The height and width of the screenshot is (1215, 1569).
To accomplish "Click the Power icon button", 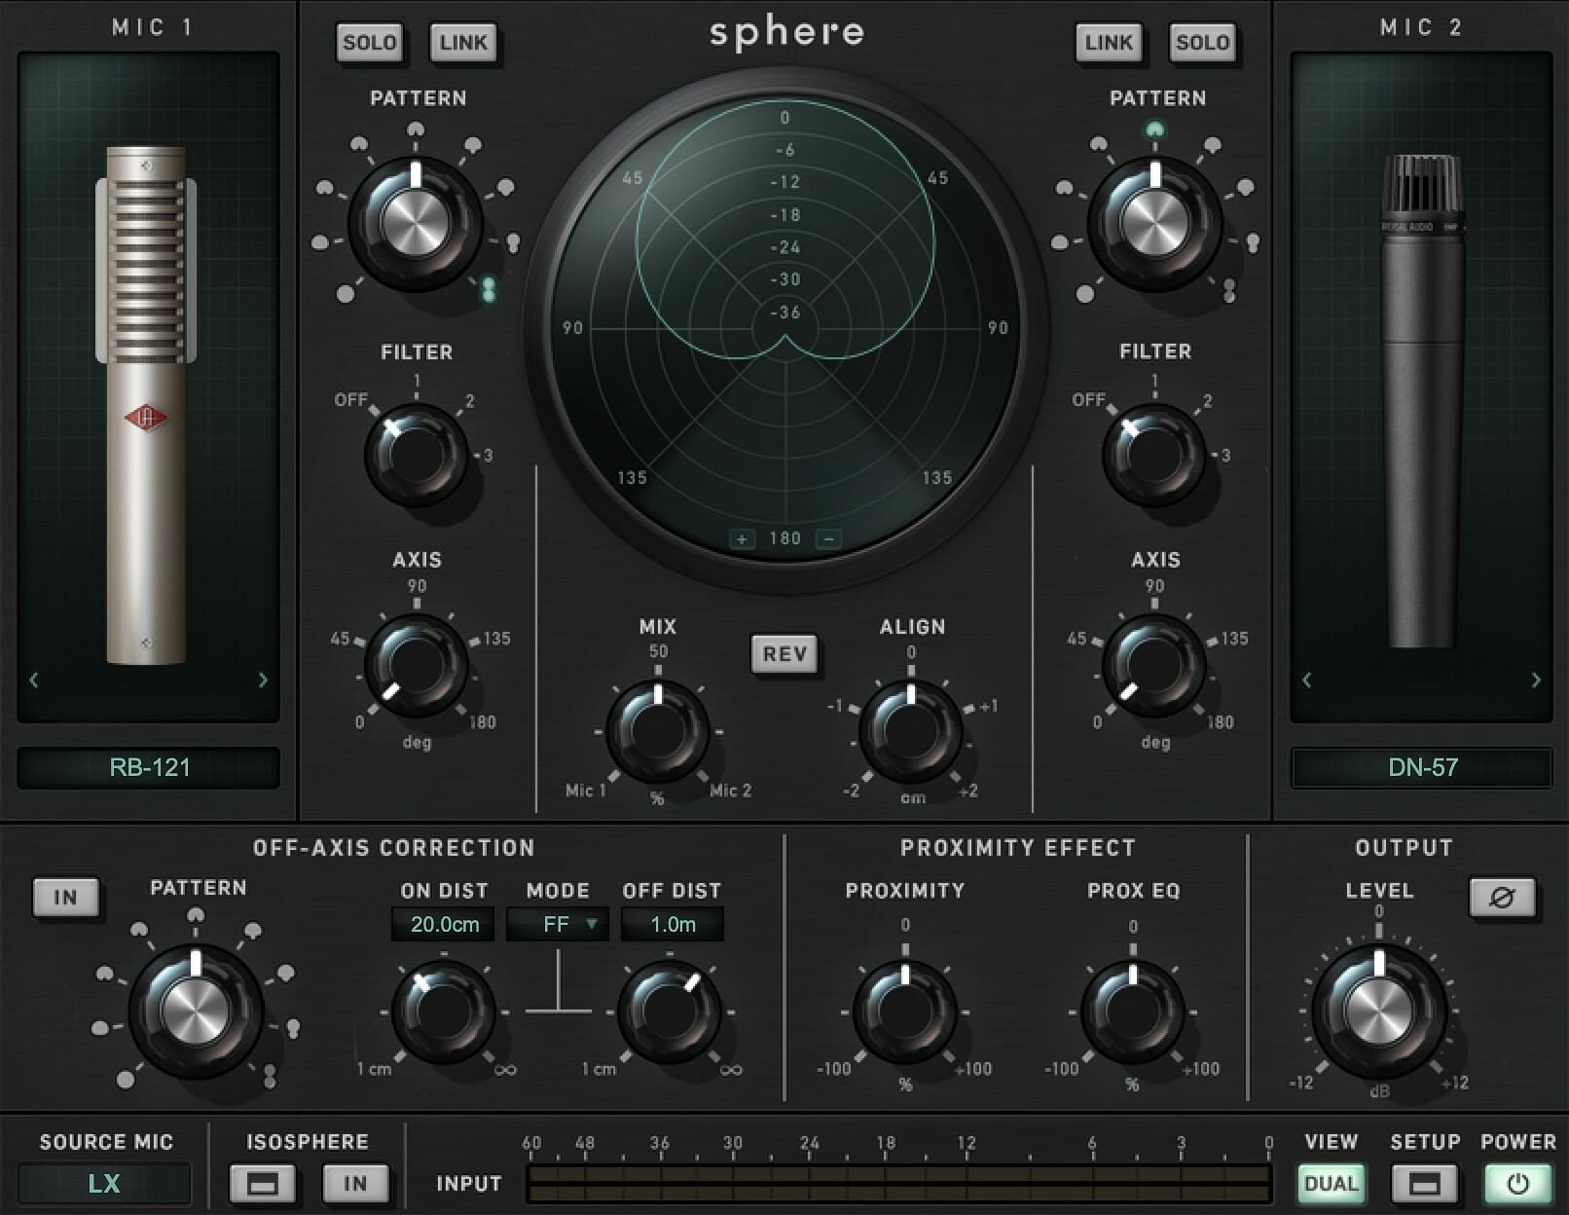I will click(x=1516, y=1184).
